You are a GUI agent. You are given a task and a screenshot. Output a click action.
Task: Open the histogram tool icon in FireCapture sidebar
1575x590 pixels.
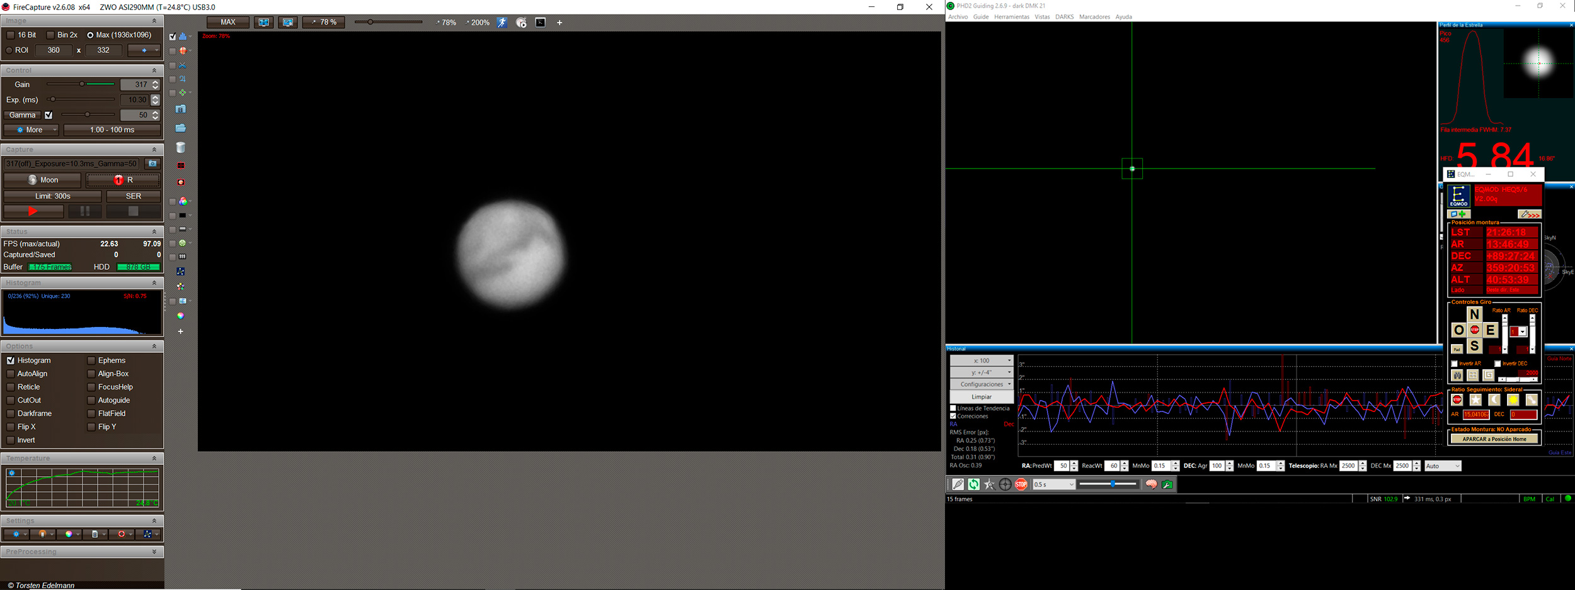183,36
